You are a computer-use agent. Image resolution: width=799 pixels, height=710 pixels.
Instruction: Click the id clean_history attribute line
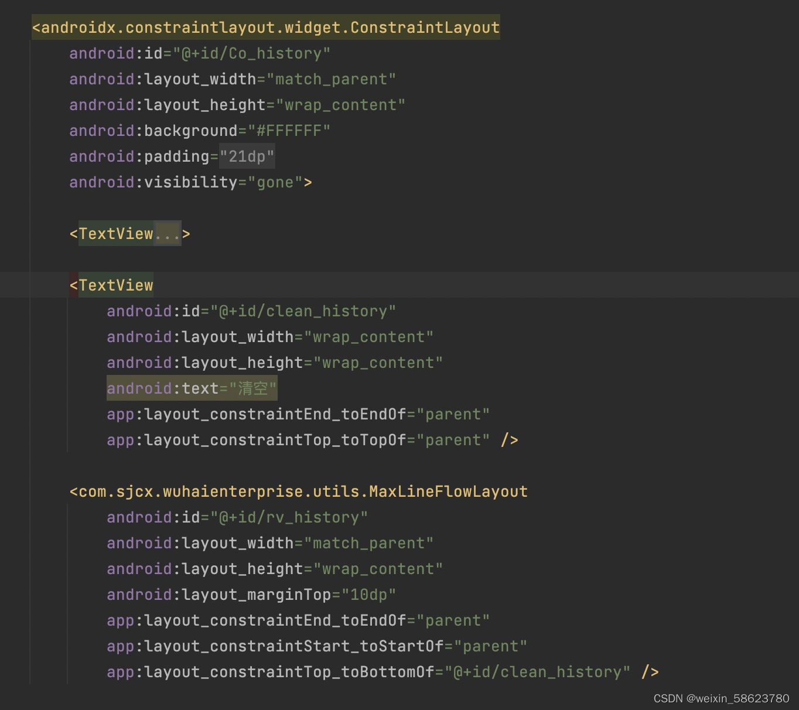[x=251, y=311]
